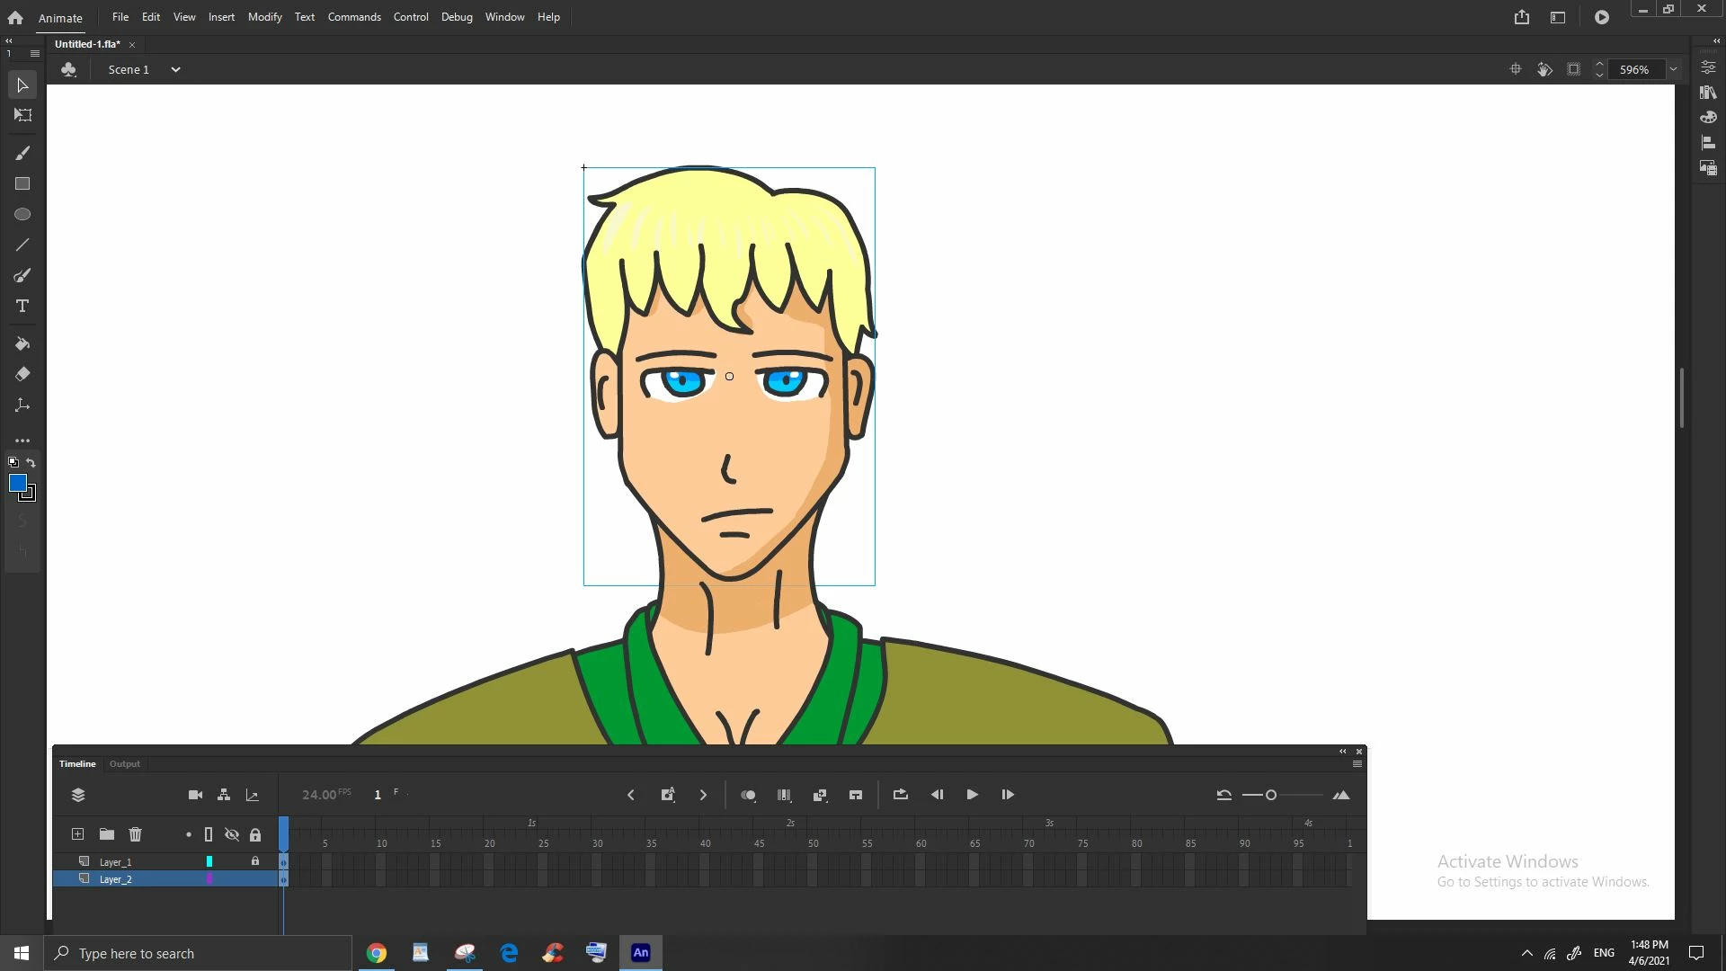The width and height of the screenshot is (1726, 971).
Task: Toggle outline mode for Layer_2 purple swatch
Action: 209,879
